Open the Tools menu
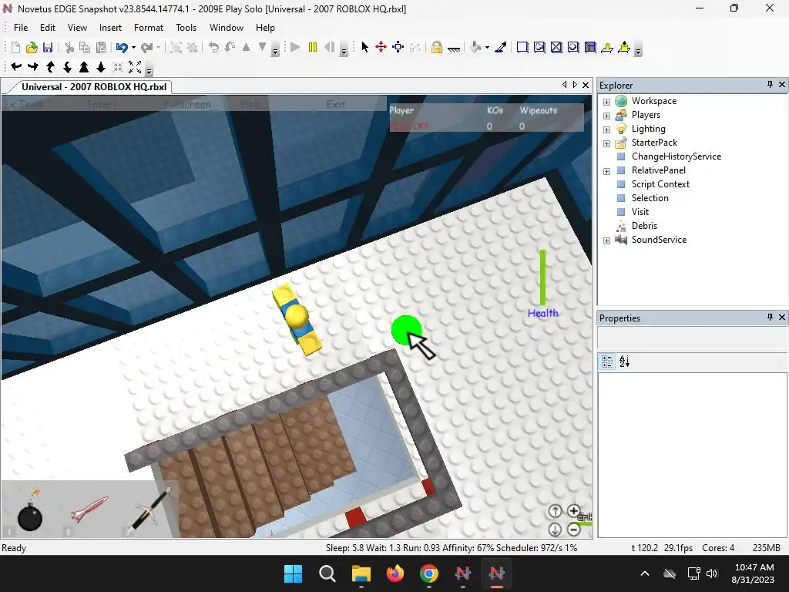 tap(186, 28)
